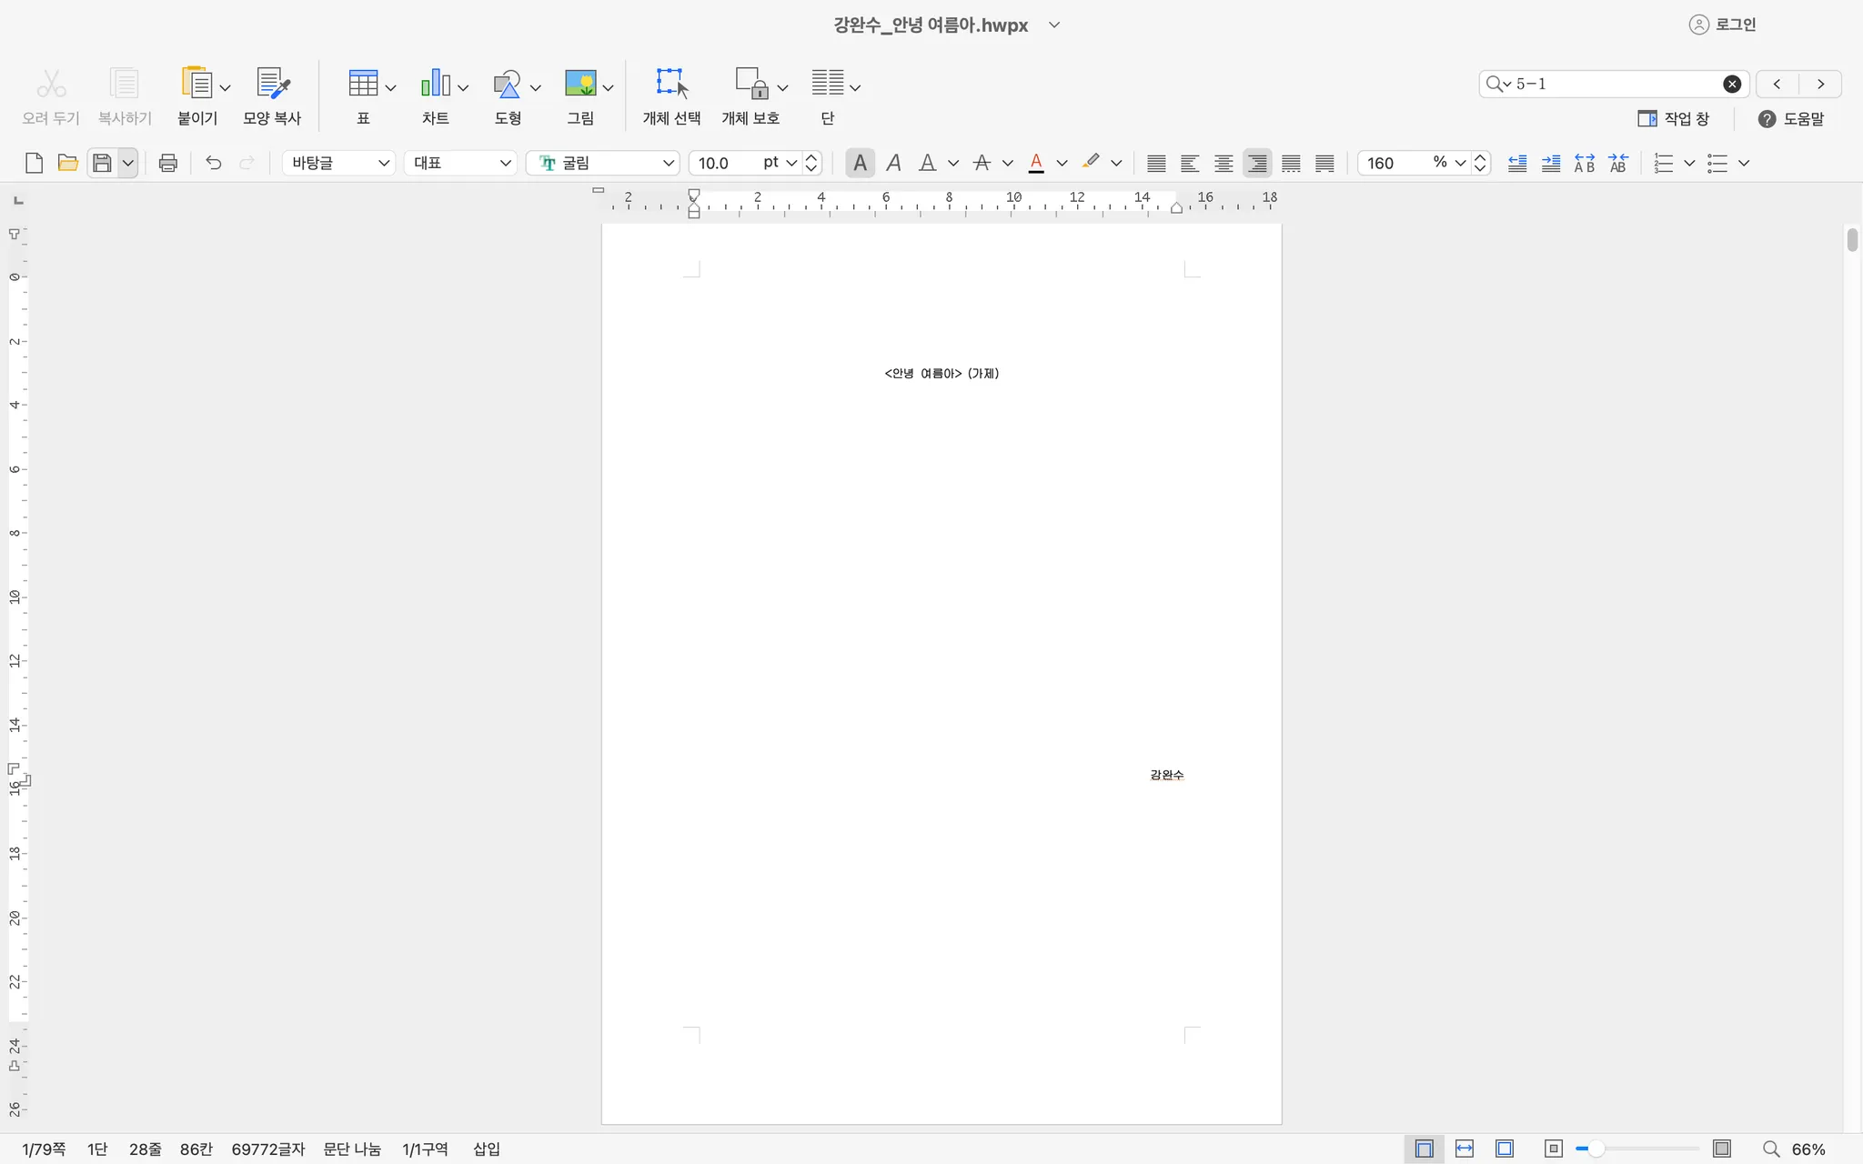Enable center paragraph alignment

tap(1224, 163)
